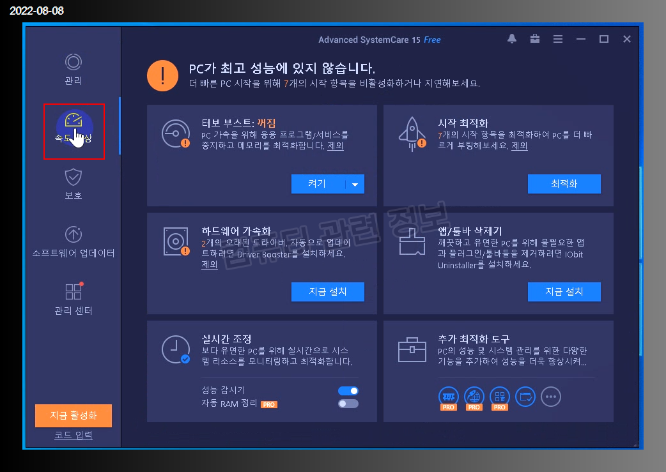Open the third PRO grid tool icon
The image size is (666, 472).
(x=500, y=398)
